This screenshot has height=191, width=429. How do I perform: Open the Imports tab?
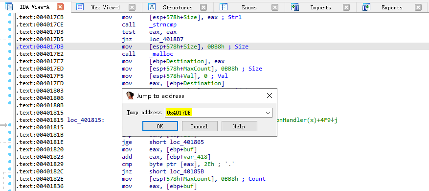[320, 7]
